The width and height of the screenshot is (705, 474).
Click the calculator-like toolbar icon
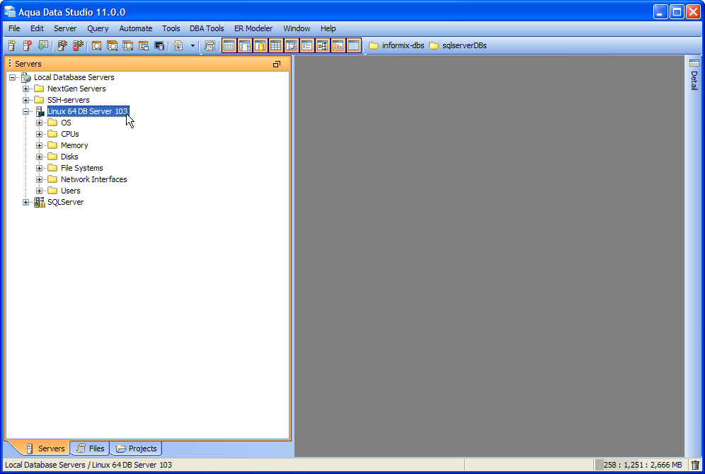[x=210, y=45]
